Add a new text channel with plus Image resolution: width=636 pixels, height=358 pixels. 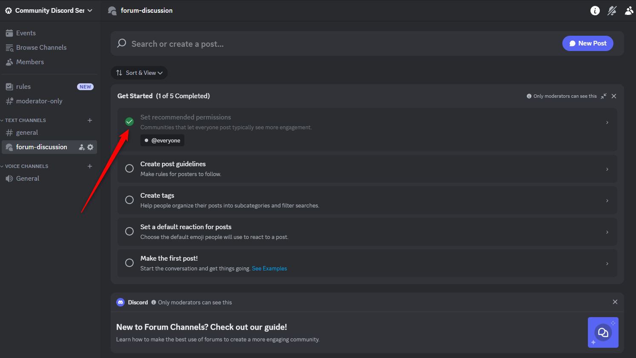[x=90, y=120]
